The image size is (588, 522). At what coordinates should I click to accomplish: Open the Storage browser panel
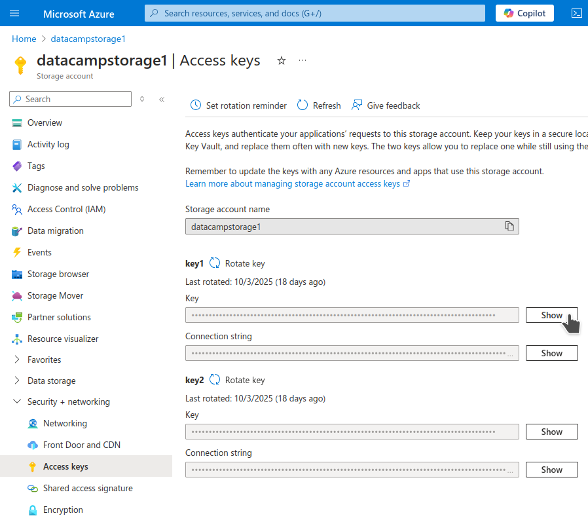pyautogui.click(x=60, y=274)
